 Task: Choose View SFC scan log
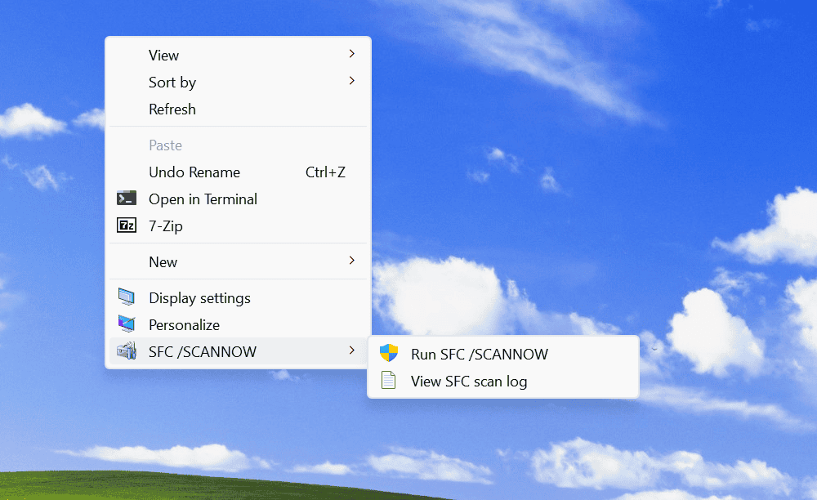[503, 381]
